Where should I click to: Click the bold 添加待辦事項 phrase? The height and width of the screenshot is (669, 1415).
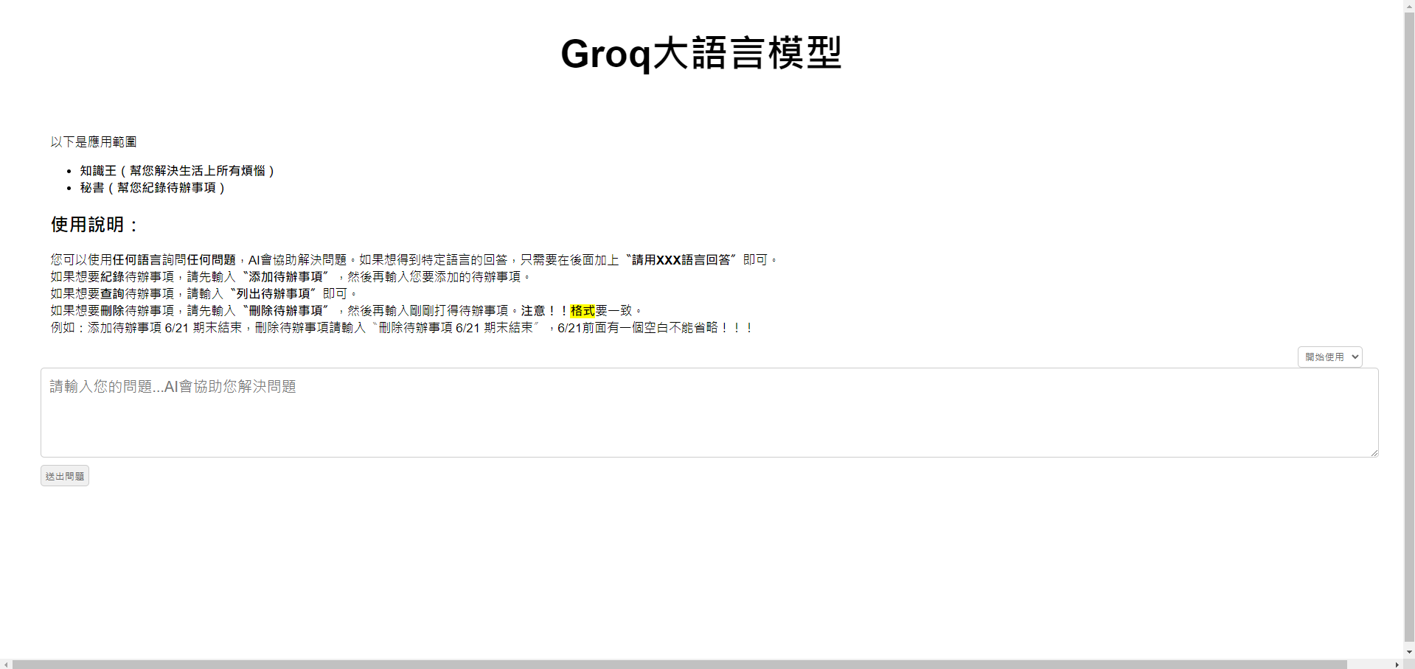click(286, 276)
